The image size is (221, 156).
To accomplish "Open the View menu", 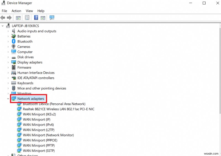I will [29, 11].
